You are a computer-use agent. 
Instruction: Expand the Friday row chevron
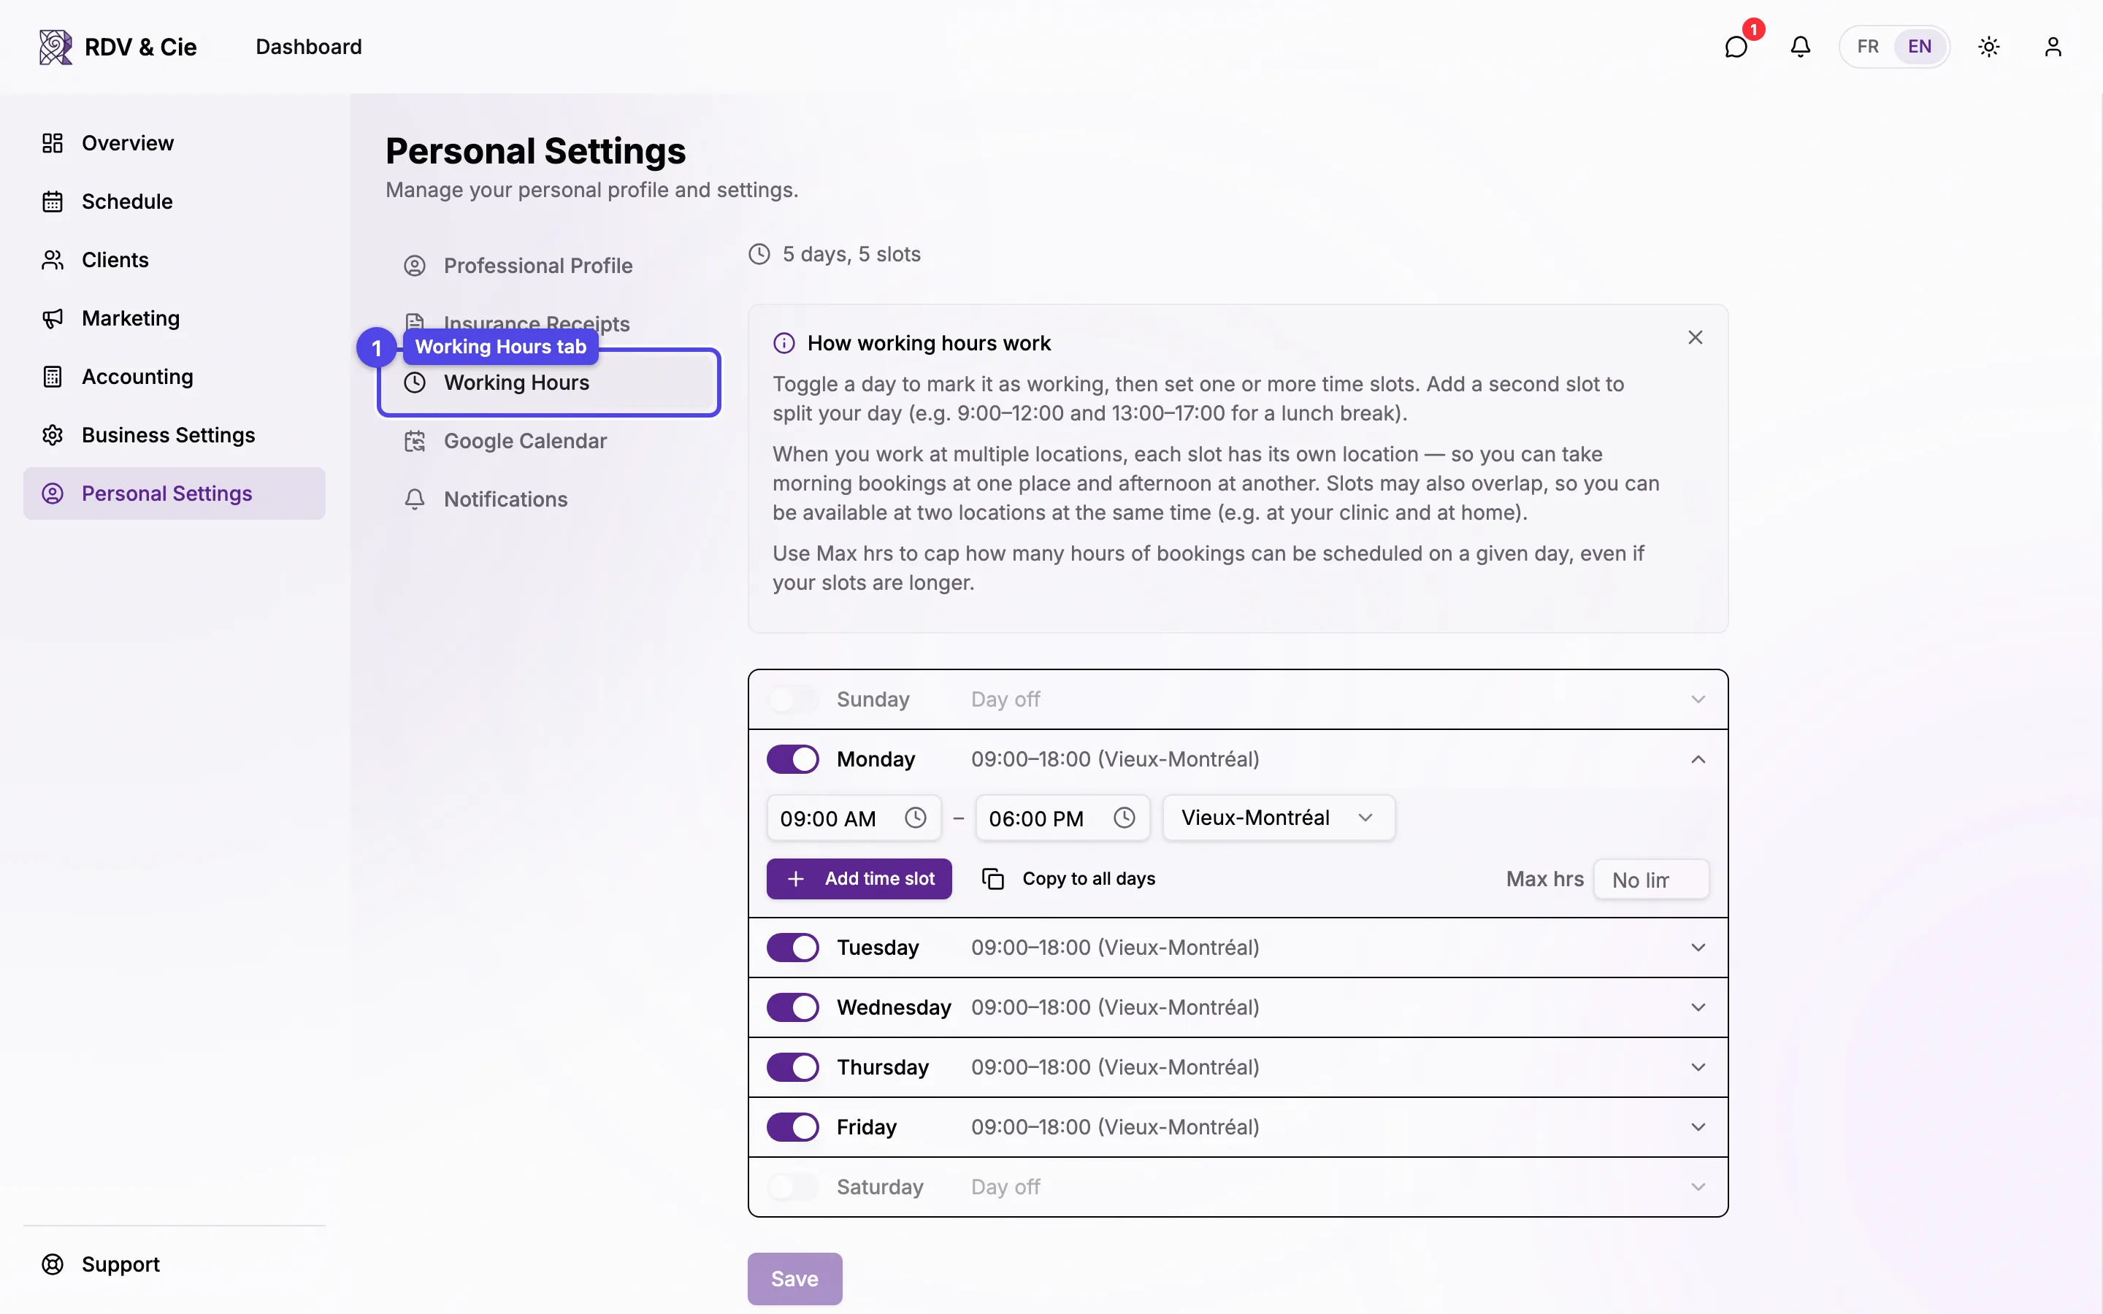[1698, 1127]
